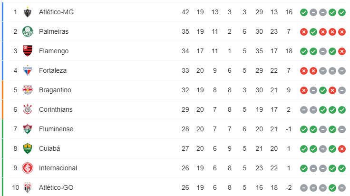
Task: Open the Palmeiras team name link
Action: pos(54,31)
